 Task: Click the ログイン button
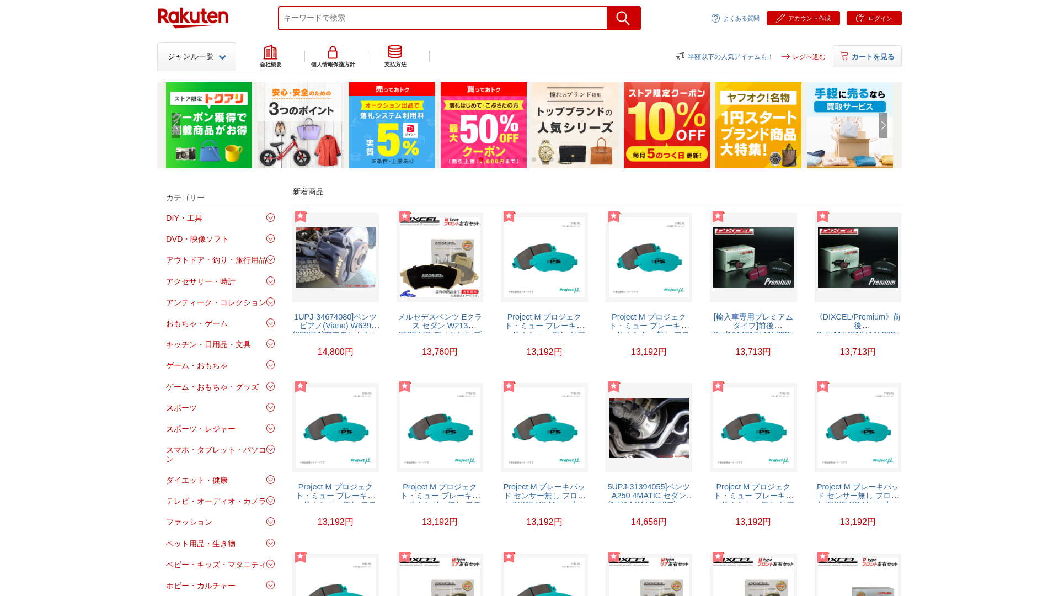pyautogui.click(x=874, y=18)
